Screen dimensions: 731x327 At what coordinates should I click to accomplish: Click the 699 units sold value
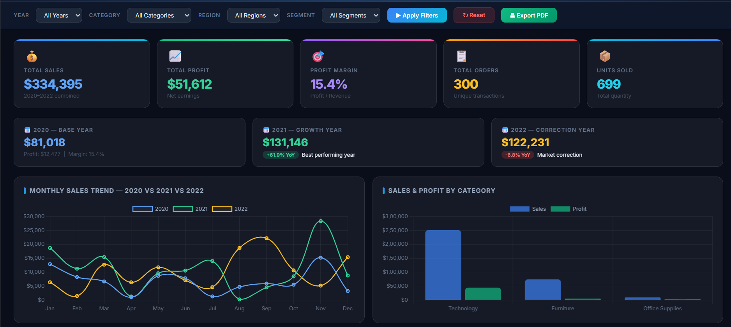609,84
